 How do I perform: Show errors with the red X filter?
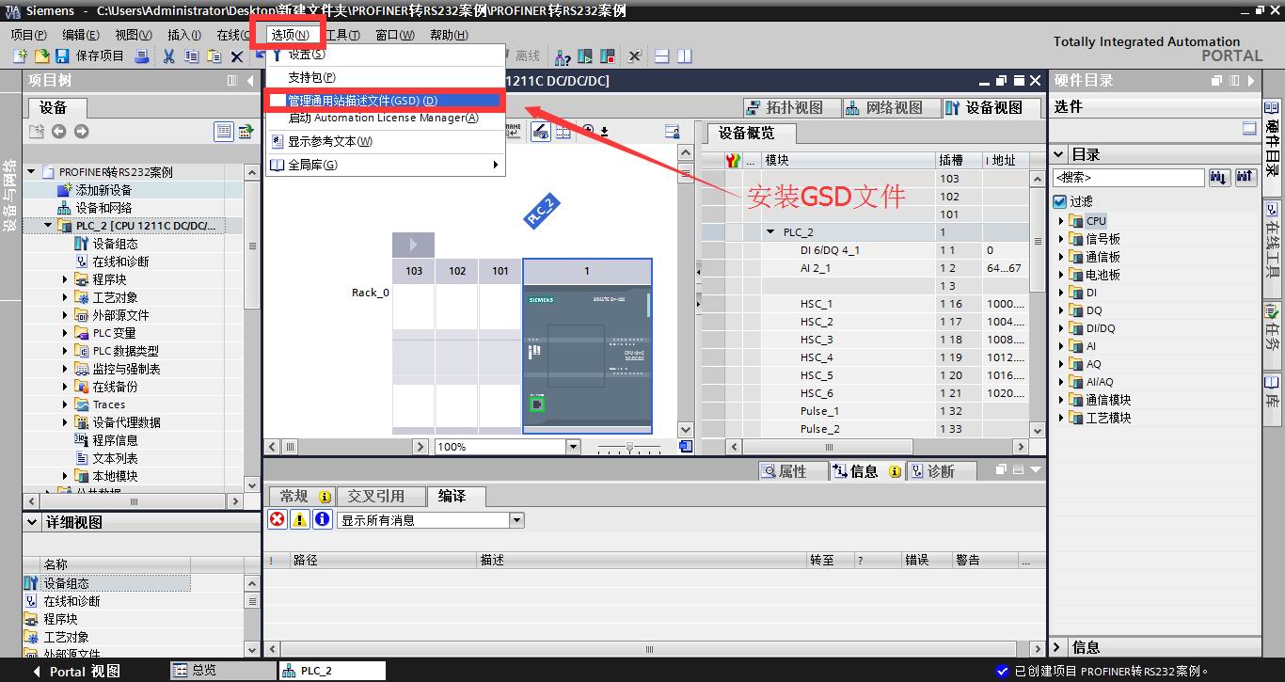[278, 519]
